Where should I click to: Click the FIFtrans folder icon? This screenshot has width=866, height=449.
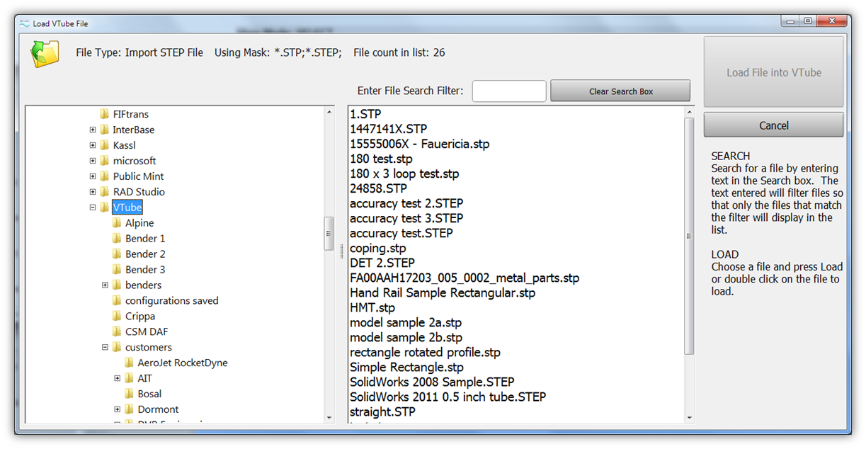click(105, 114)
